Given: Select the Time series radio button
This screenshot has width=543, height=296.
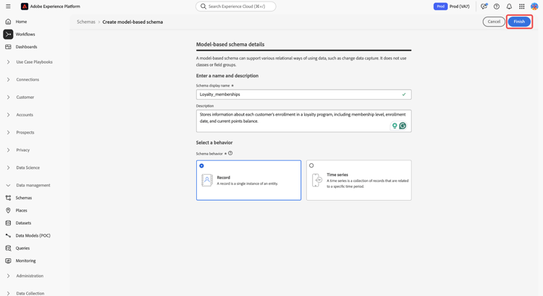Looking at the screenshot, I should pyautogui.click(x=312, y=166).
